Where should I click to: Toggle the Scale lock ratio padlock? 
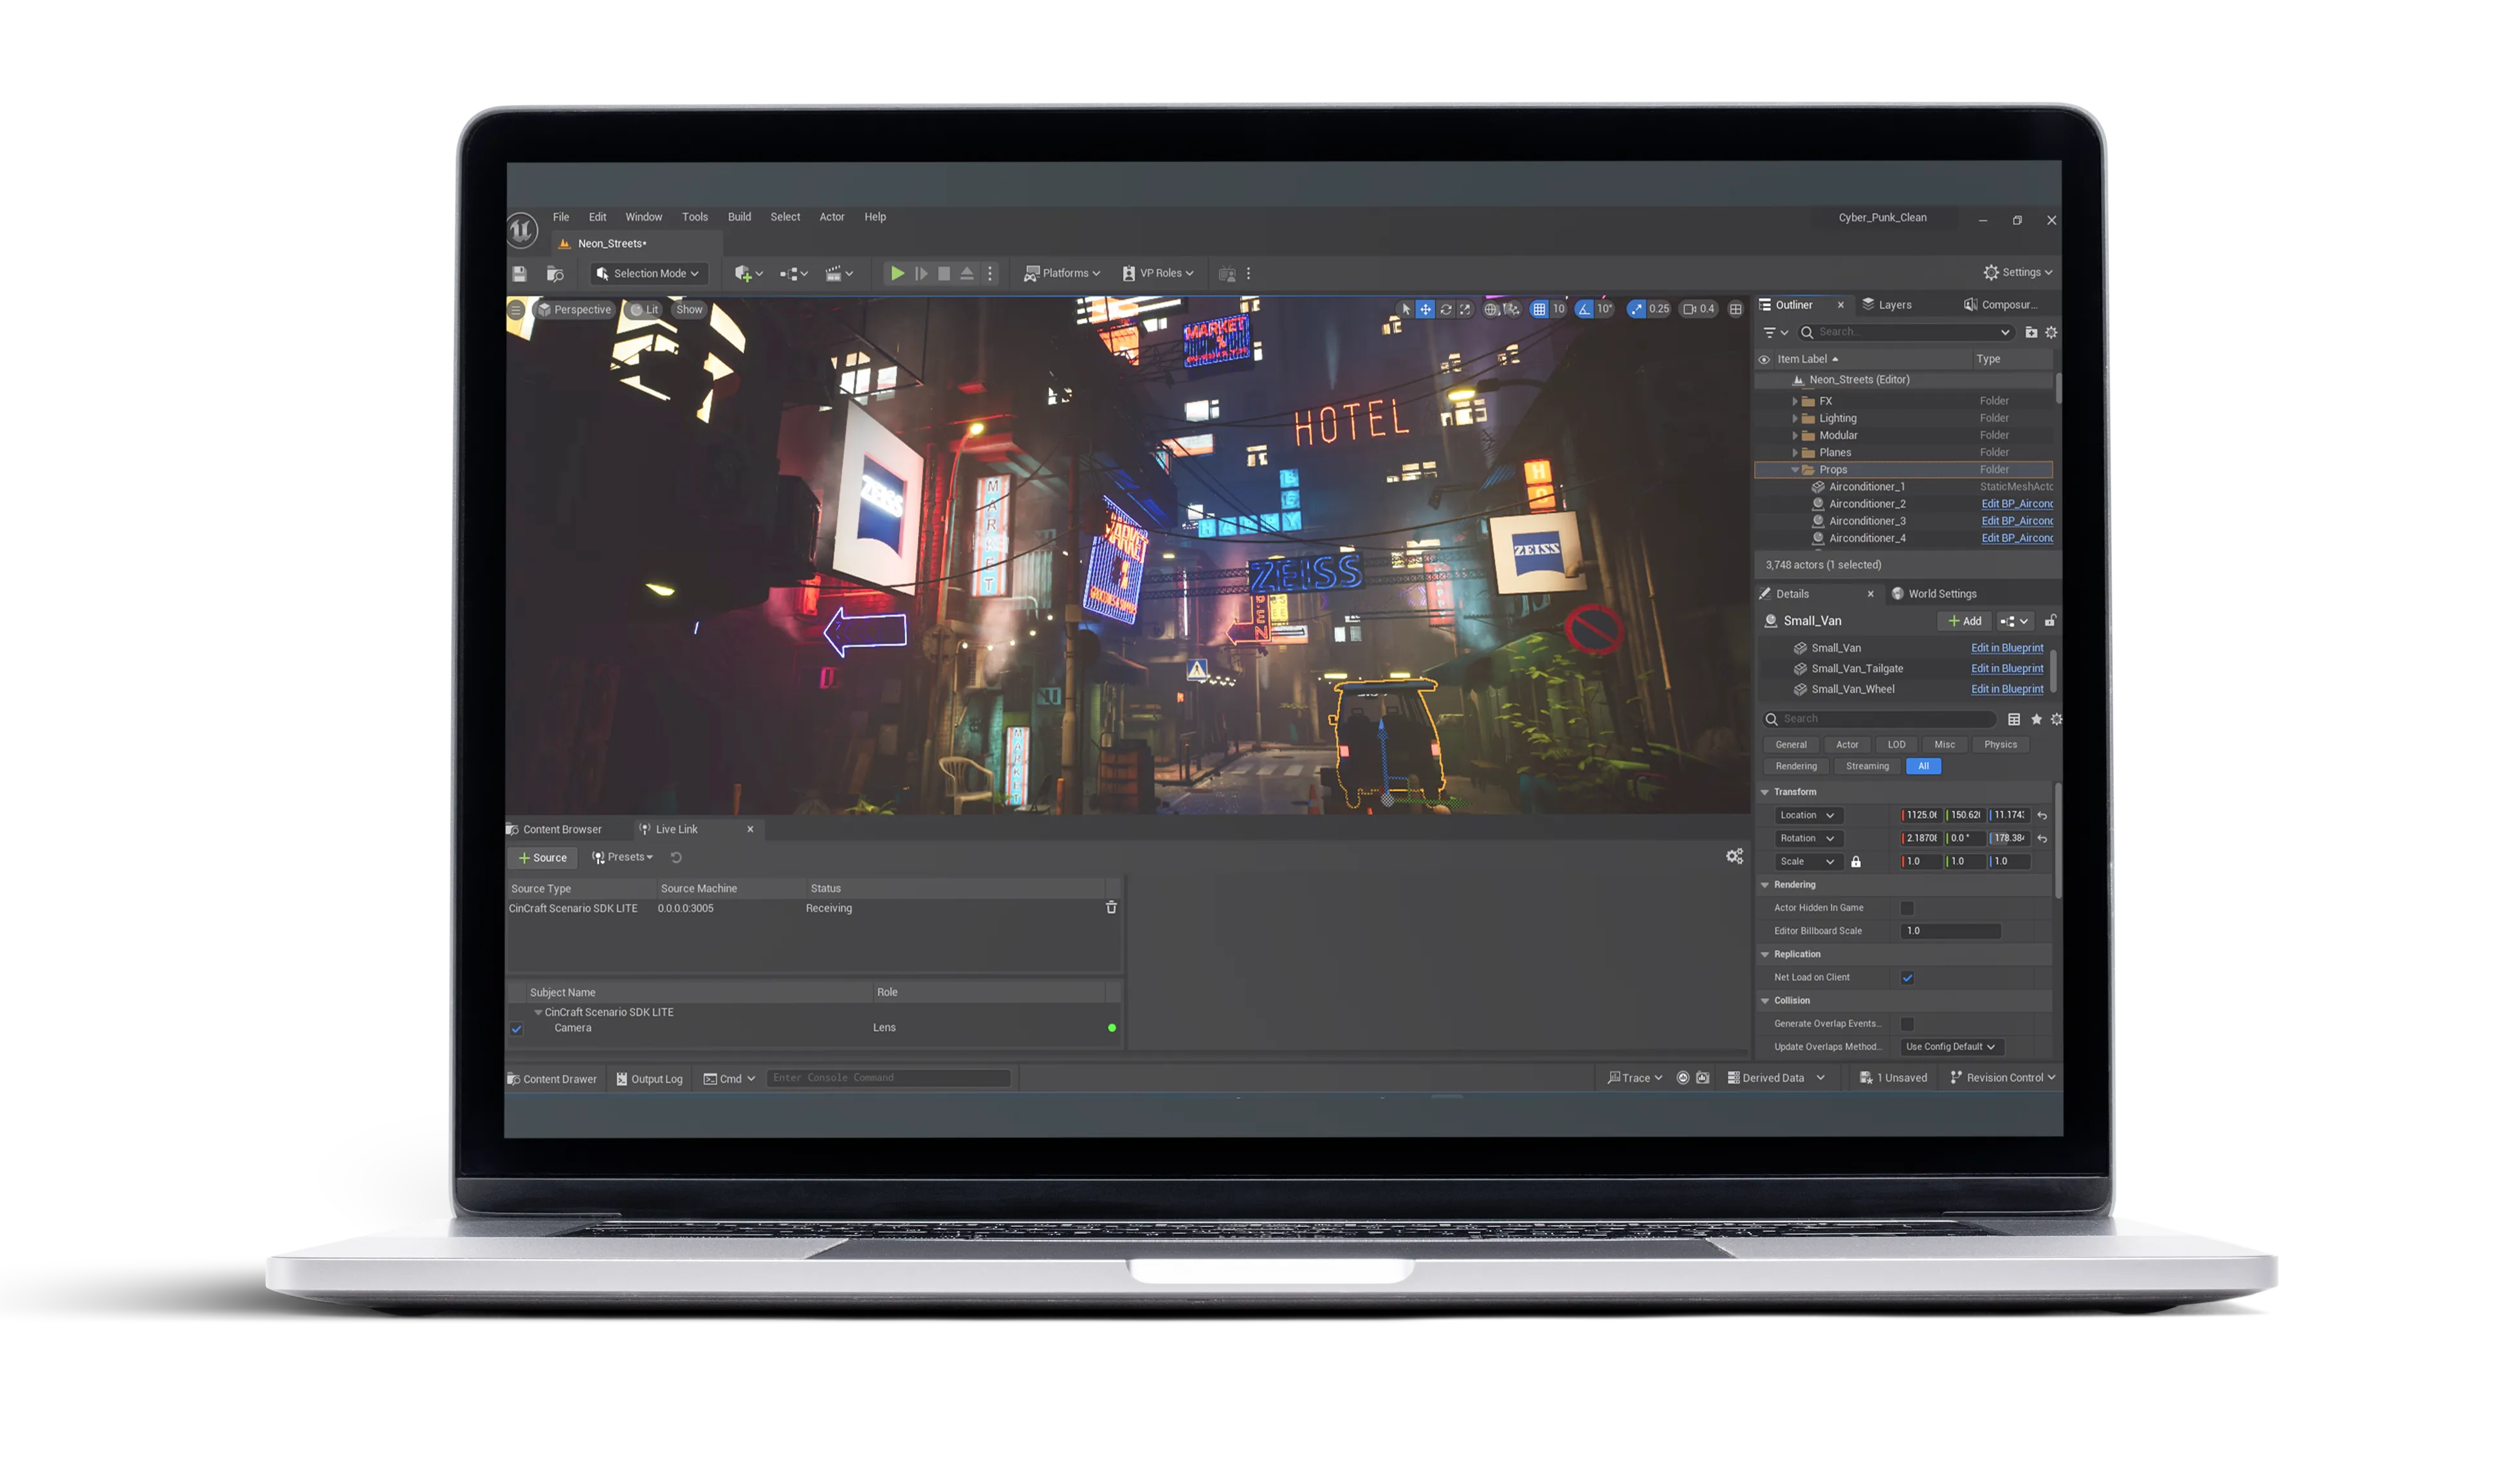point(1855,862)
